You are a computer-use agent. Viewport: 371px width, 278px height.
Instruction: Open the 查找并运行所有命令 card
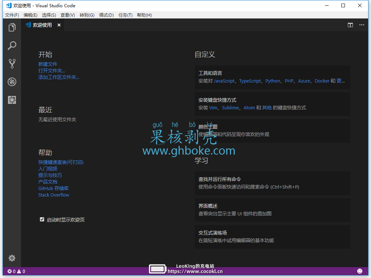tap(272, 183)
